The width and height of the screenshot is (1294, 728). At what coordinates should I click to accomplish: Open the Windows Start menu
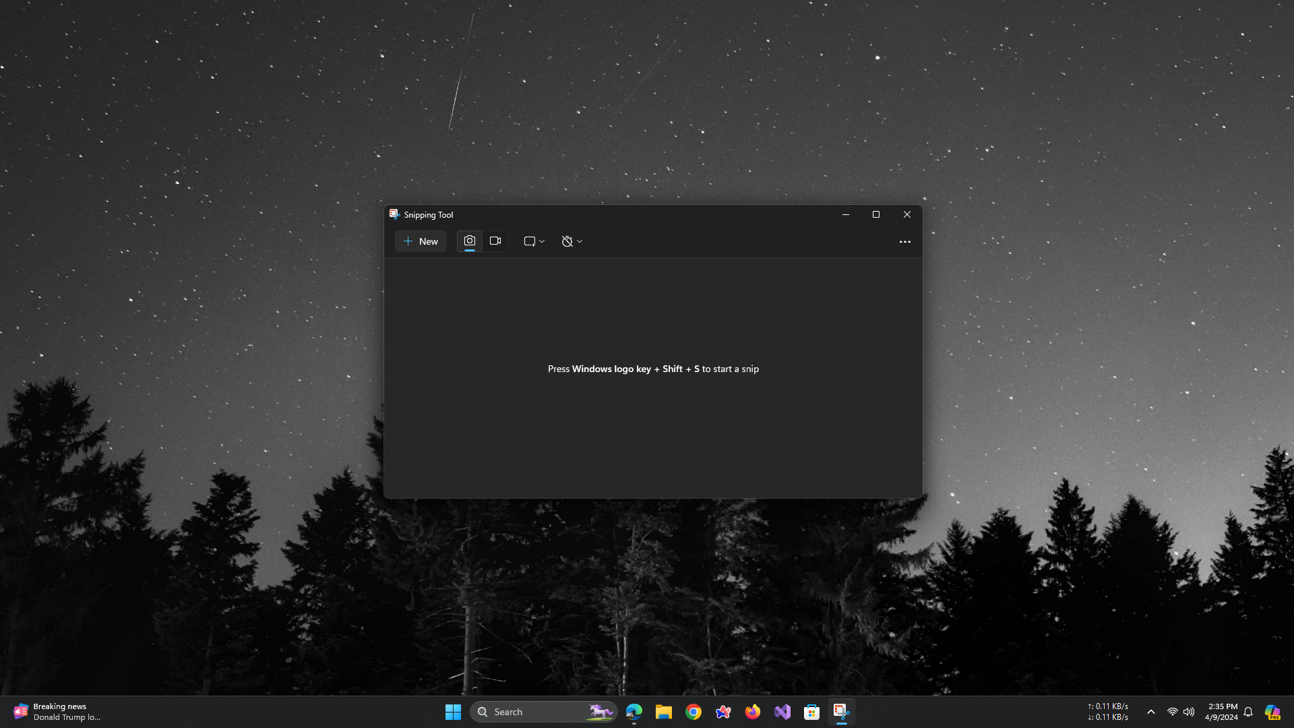pyautogui.click(x=453, y=712)
